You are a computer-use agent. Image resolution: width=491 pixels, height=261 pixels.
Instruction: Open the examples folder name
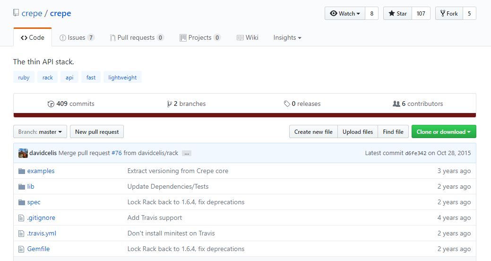click(x=41, y=171)
